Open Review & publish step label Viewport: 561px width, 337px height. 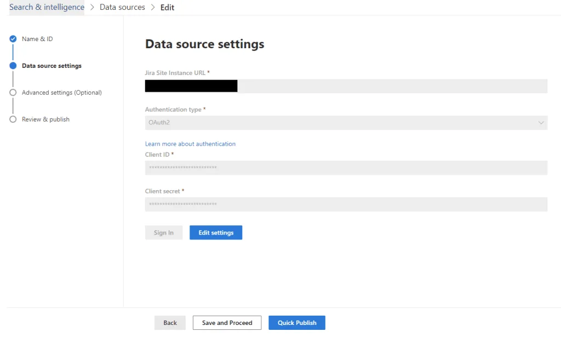45,119
